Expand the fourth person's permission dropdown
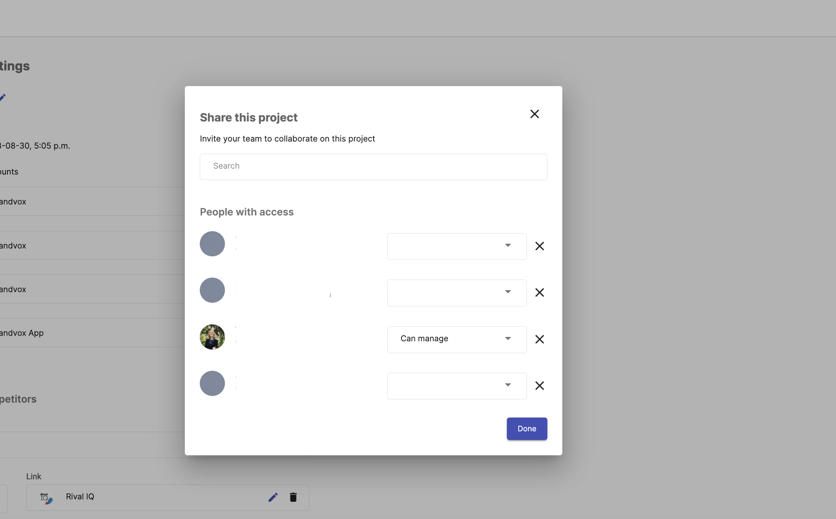Viewport: 836px width, 519px height. pyautogui.click(x=457, y=386)
